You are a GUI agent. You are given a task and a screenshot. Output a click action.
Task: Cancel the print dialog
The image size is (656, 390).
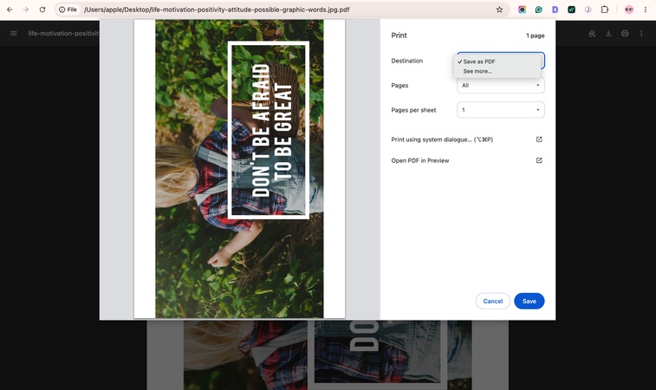coord(493,302)
